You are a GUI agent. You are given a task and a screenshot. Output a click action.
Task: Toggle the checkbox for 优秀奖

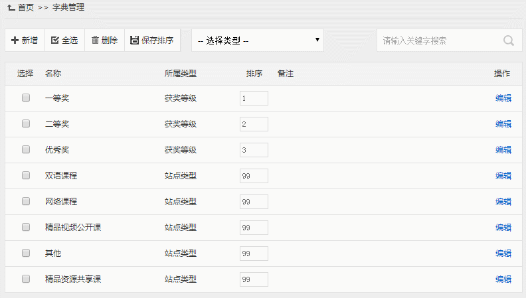(26, 149)
